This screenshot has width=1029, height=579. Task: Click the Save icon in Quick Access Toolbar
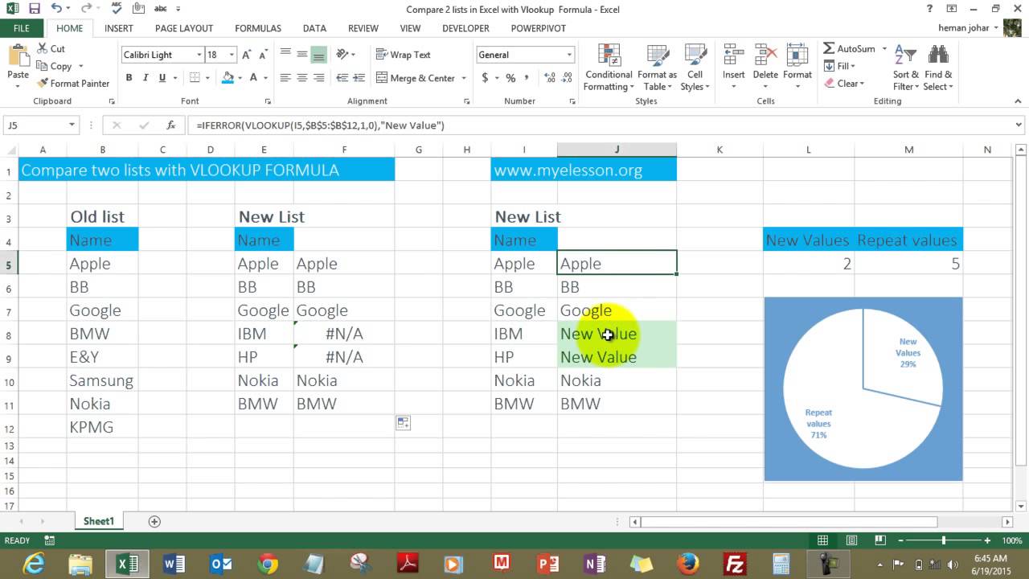[34, 9]
